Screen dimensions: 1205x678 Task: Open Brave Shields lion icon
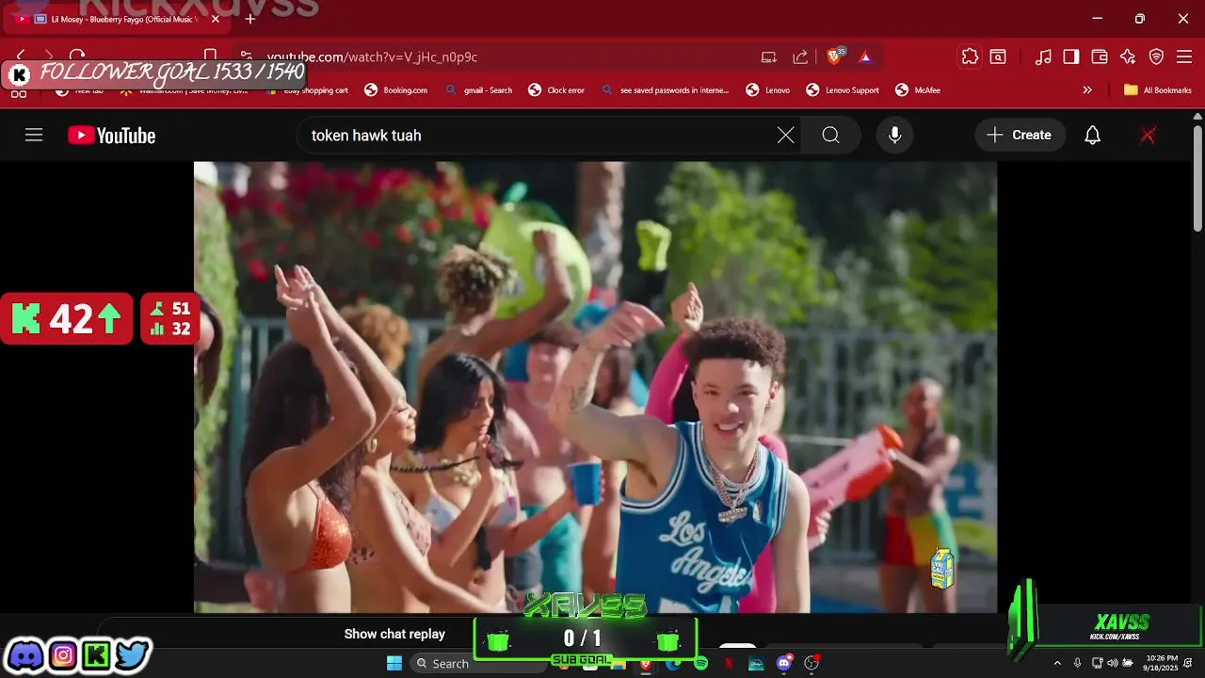click(x=835, y=56)
